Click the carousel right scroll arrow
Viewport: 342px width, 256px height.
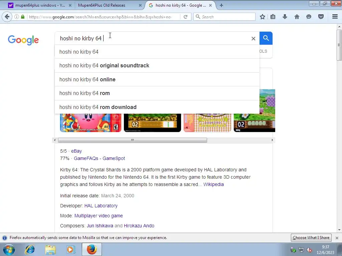pyautogui.click(x=272, y=140)
